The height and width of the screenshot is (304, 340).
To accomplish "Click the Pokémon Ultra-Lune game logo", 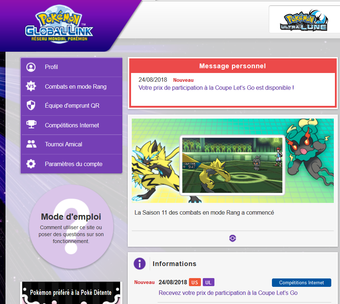I will [304, 20].
